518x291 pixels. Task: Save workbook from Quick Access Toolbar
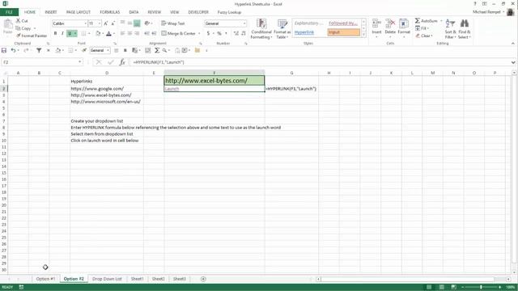click(x=4, y=50)
